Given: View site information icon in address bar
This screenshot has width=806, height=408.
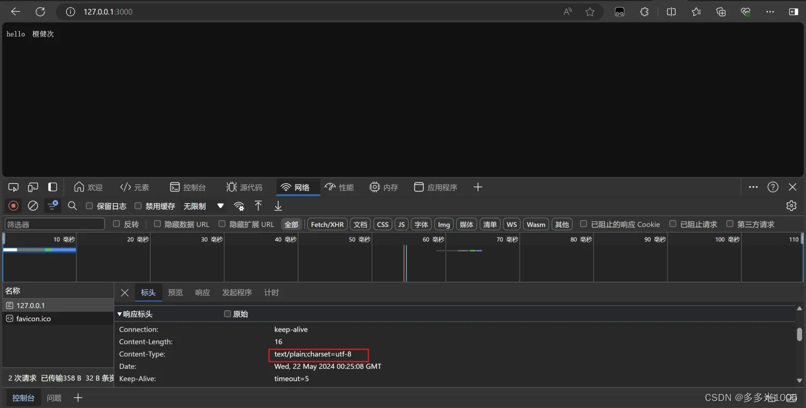Looking at the screenshot, I should (x=70, y=12).
